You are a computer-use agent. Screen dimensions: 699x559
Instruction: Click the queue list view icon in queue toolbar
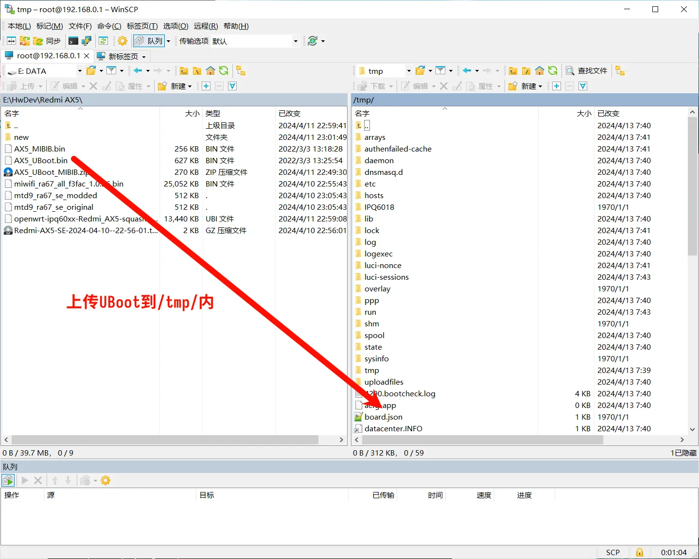(x=8, y=480)
